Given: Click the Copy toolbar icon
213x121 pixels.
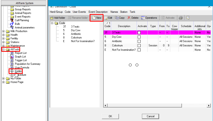Looking at the screenshot, I should (117, 18).
